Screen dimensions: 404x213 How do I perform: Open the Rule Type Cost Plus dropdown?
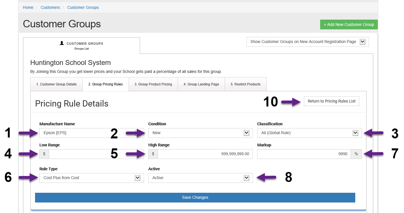(91, 178)
